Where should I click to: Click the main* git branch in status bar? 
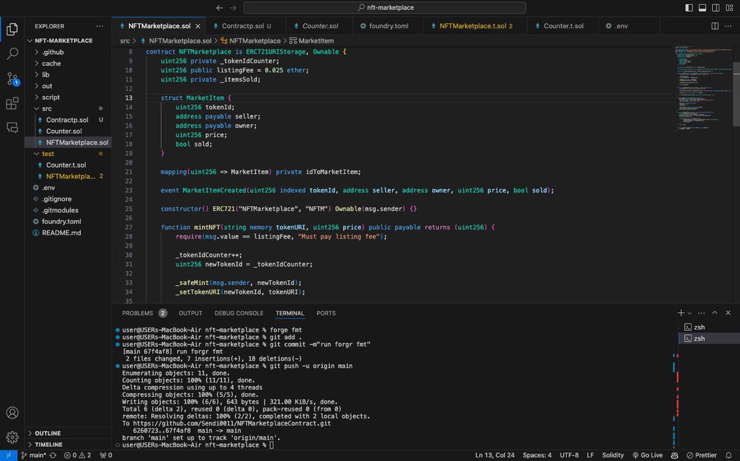click(34, 455)
